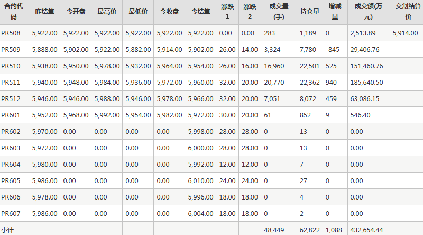Screen dimensions: 423x235
Task: Click the 持仓量 column header
Action: (x=310, y=12)
